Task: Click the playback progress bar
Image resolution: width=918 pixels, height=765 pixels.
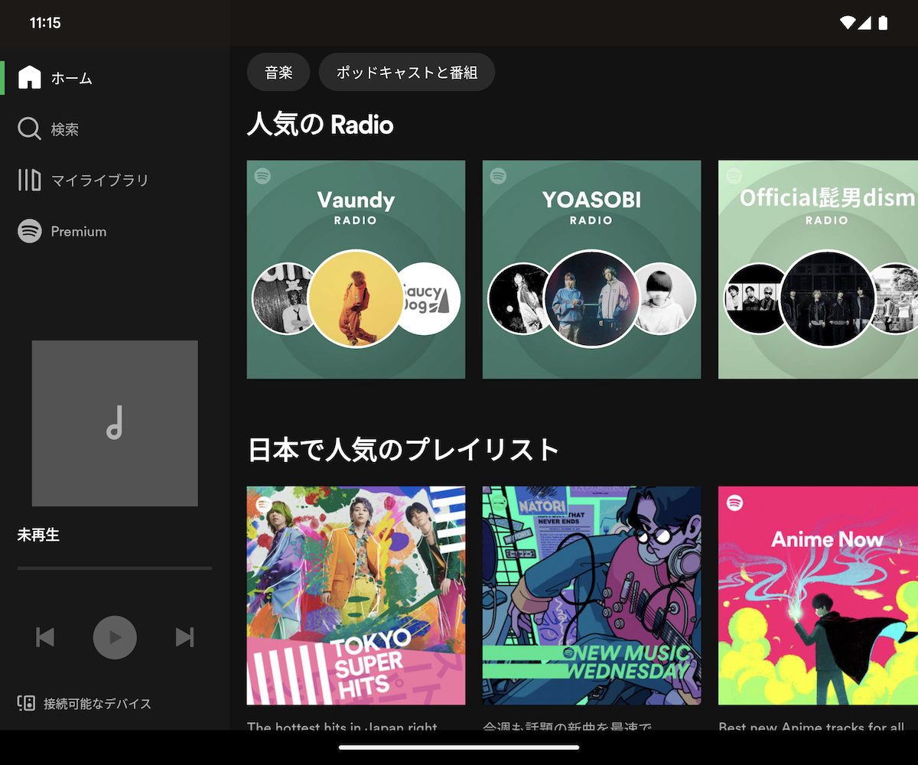Action: pyautogui.click(x=115, y=568)
